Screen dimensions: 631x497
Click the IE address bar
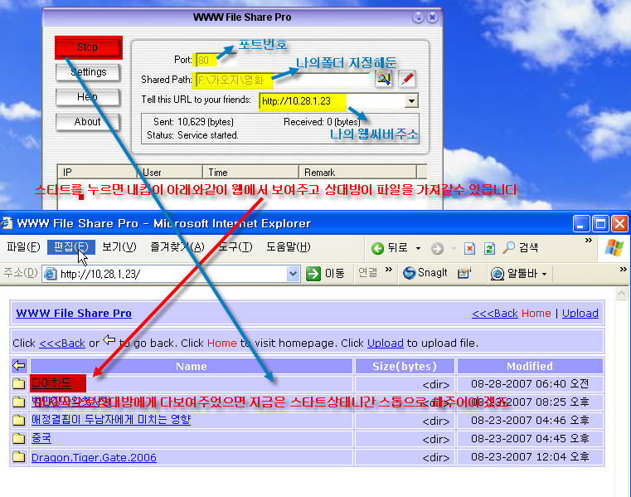pyautogui.click(x=171, y=275)
